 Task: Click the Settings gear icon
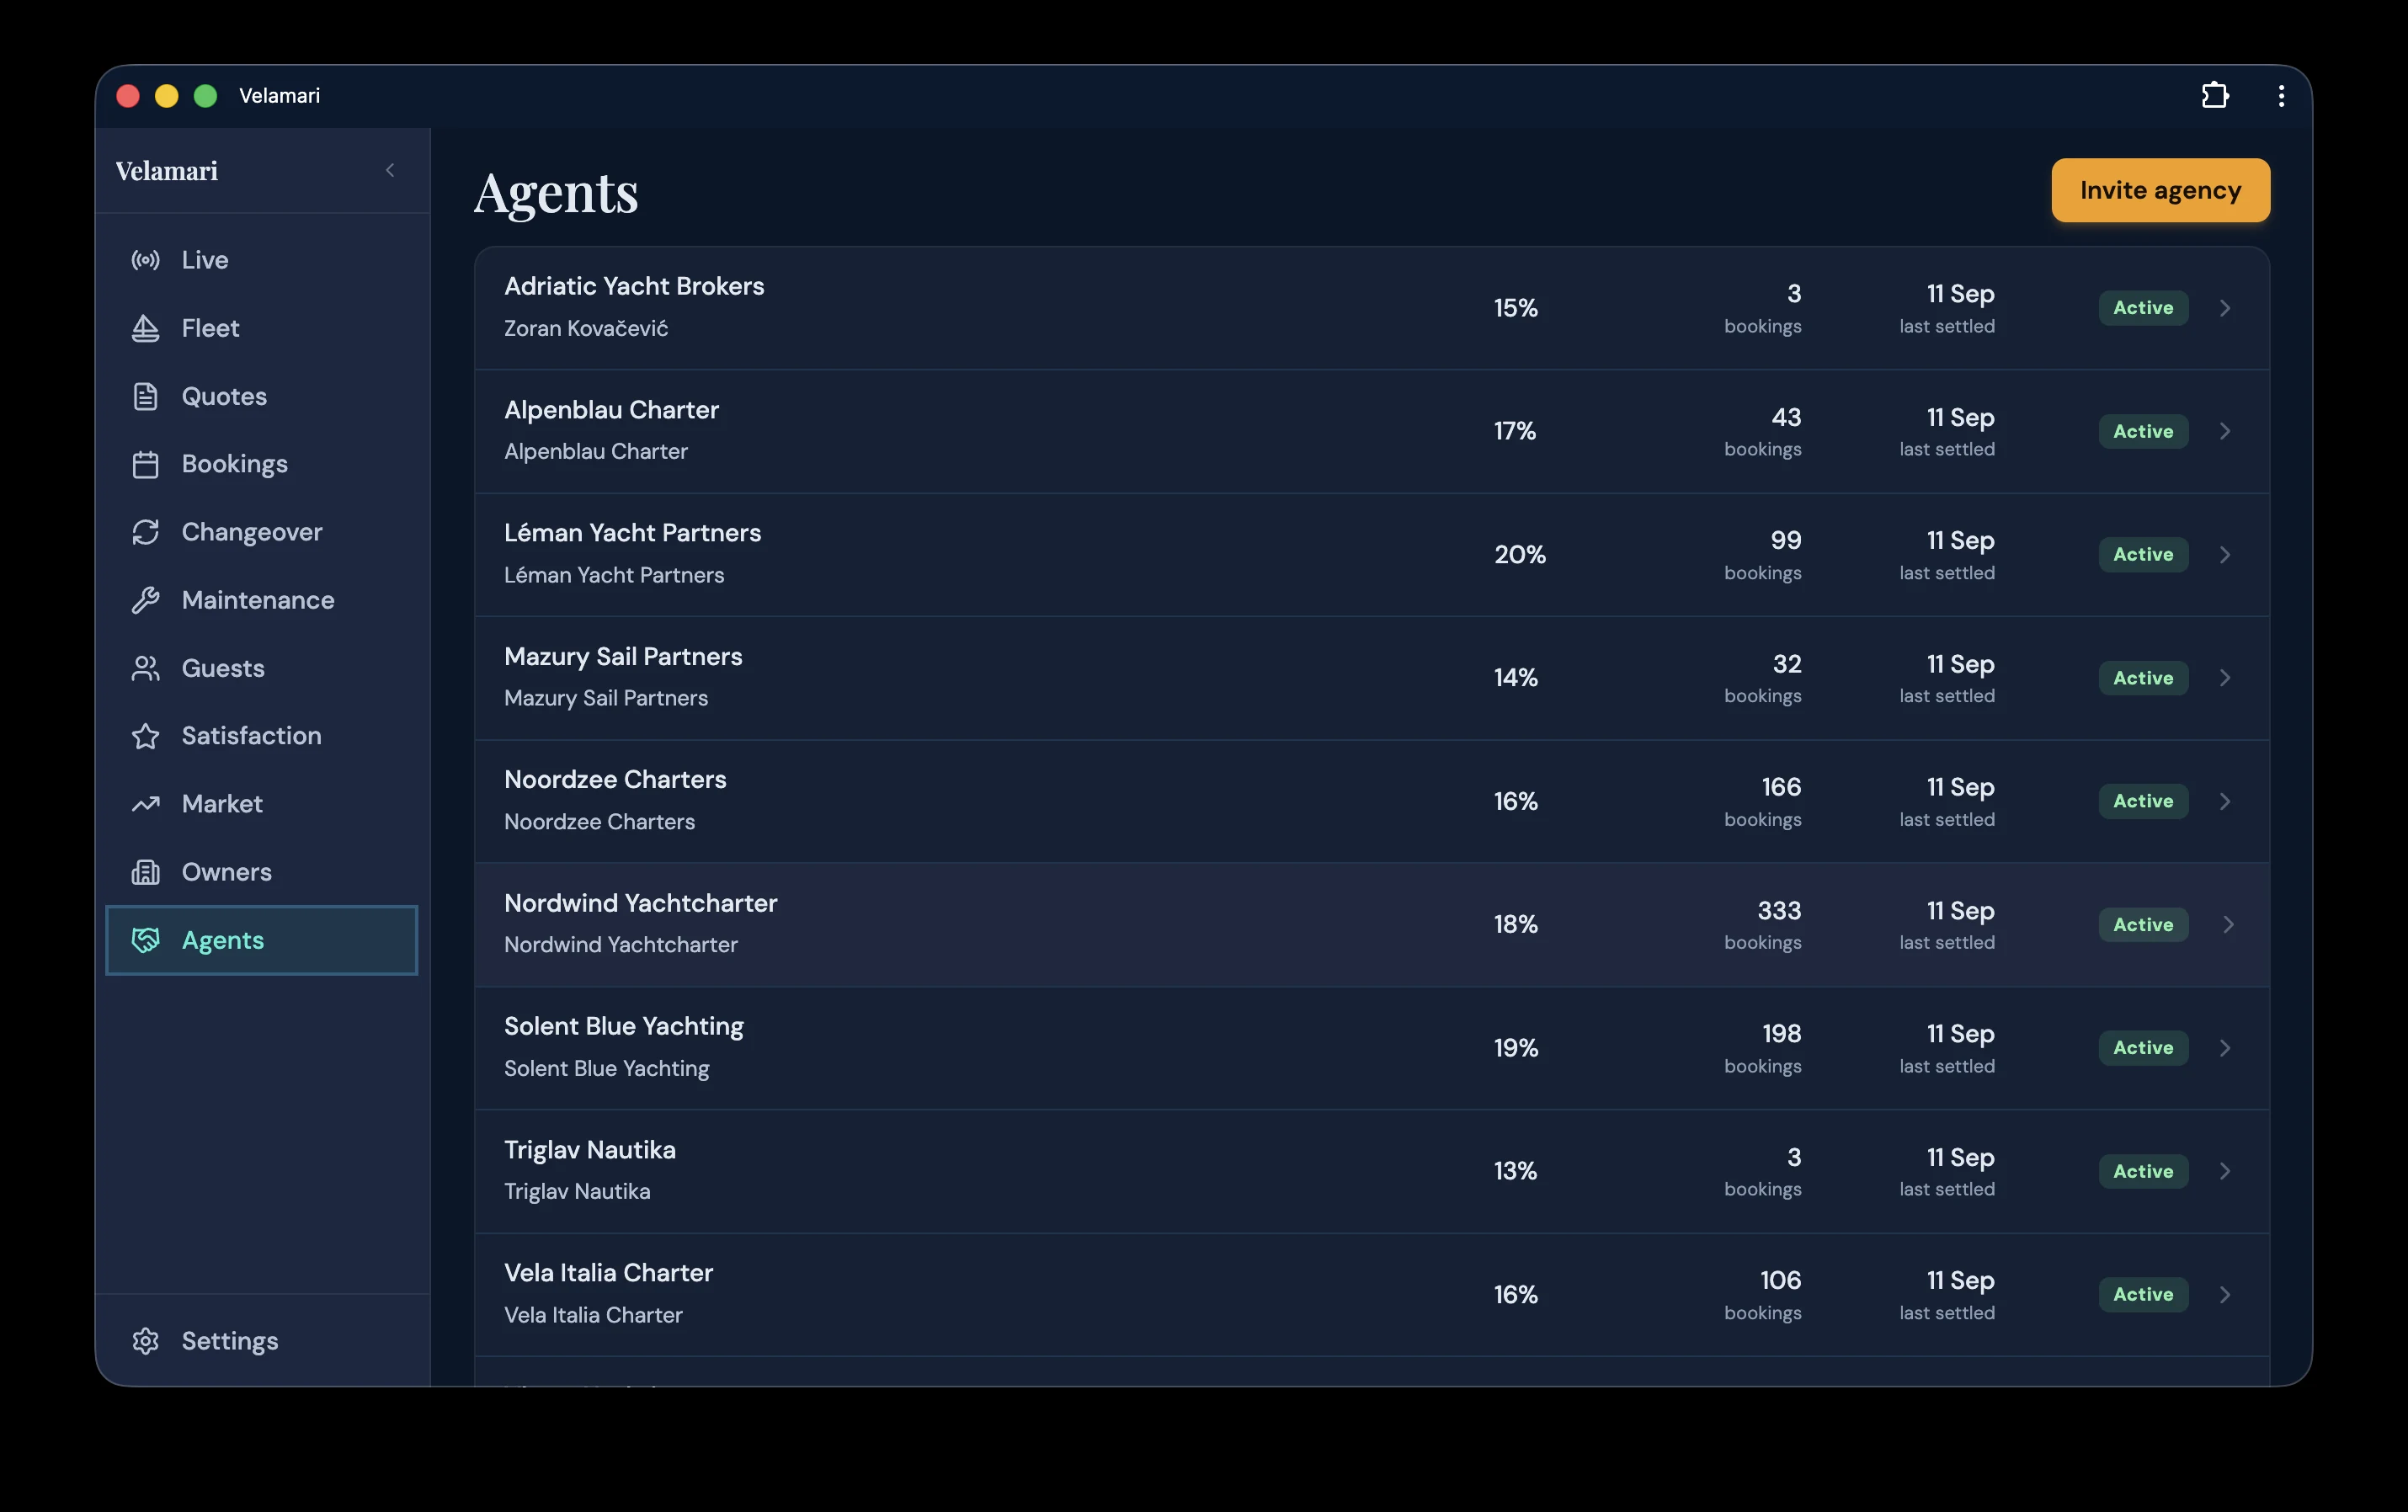click(146, 1341)
